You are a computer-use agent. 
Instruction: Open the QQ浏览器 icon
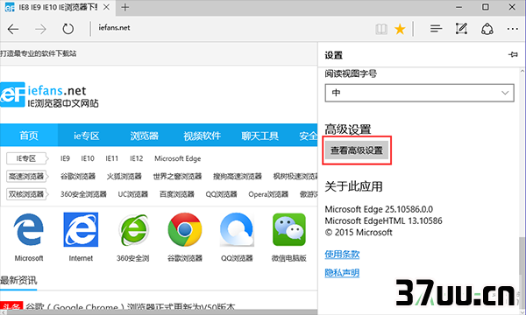tap(237, 229)
